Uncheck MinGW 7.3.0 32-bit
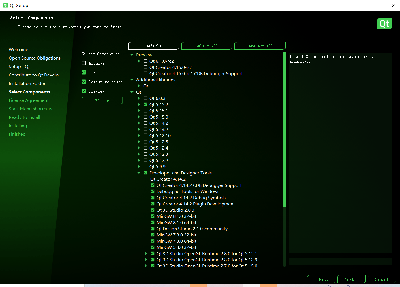 tap(153, 235)
